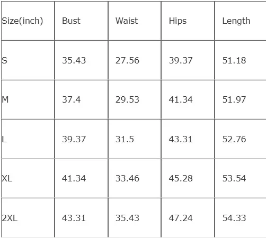Click the M size row label
Image resolution: width=266 pixels, height=238 pixels.
[5, 99]
